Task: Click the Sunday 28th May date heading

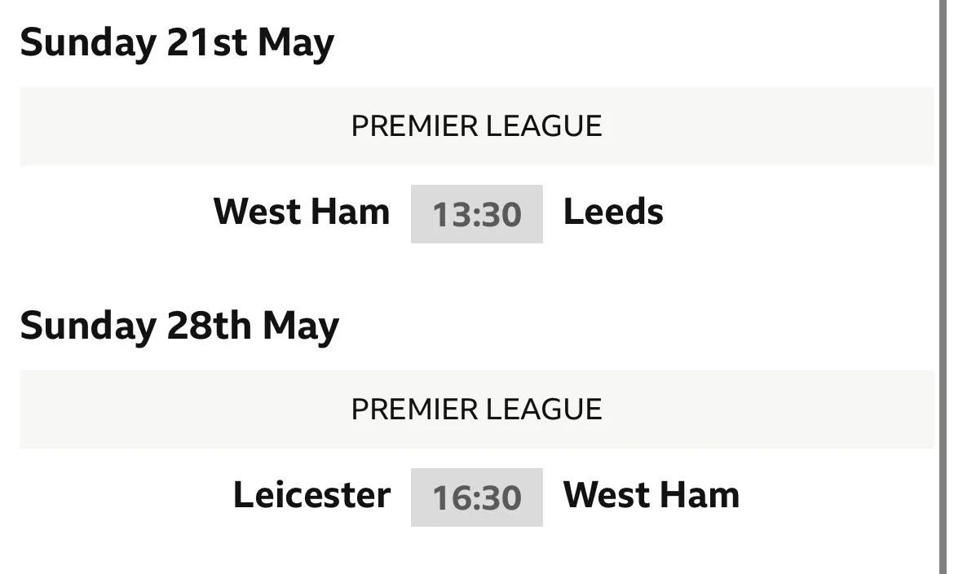Action: (x=179, y=326)
